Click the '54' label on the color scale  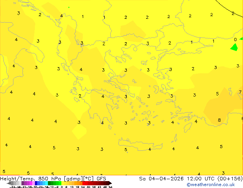(x=110, y=187)
